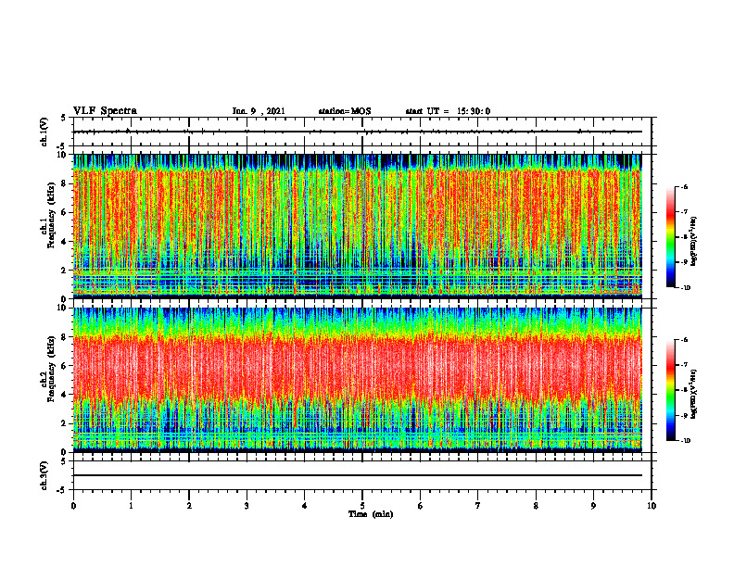The height and width of the screenshot is (567, 734).
Task: Click the time axis tick label "2"
Action: point(189,506)
